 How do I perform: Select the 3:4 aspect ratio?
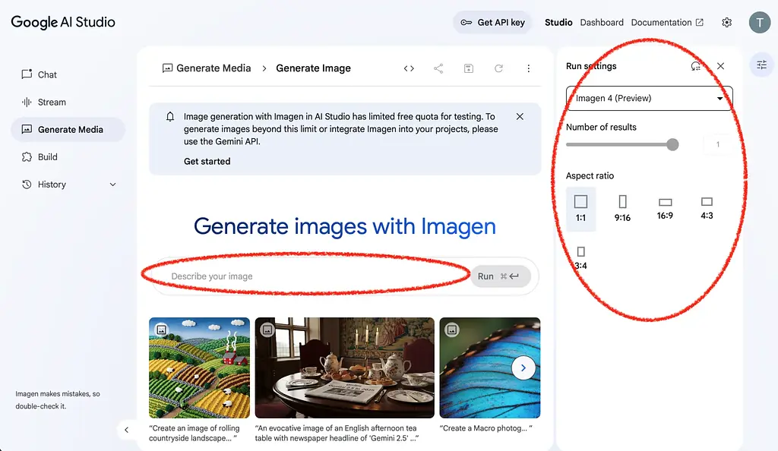pyautogui.click(x=581, y=257)
